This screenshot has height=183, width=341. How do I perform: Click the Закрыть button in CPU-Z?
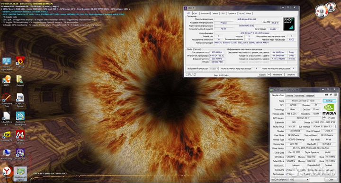(291, 75)
